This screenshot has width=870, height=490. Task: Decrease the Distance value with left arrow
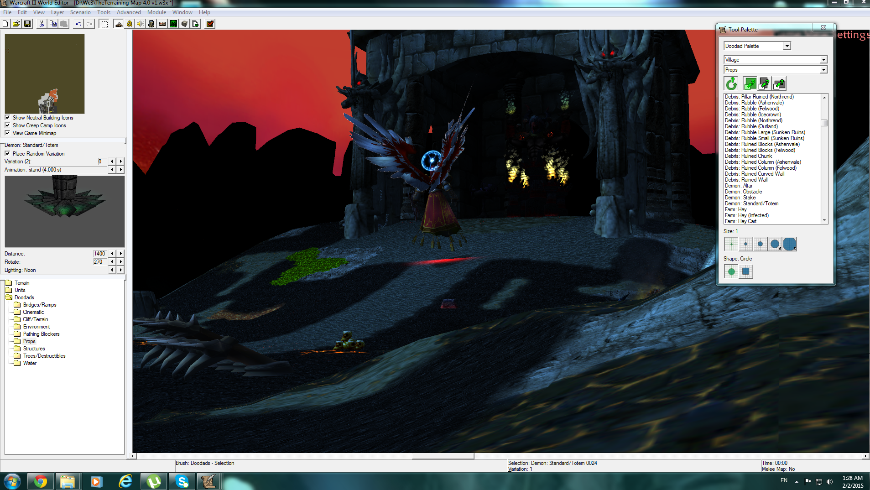112,253
